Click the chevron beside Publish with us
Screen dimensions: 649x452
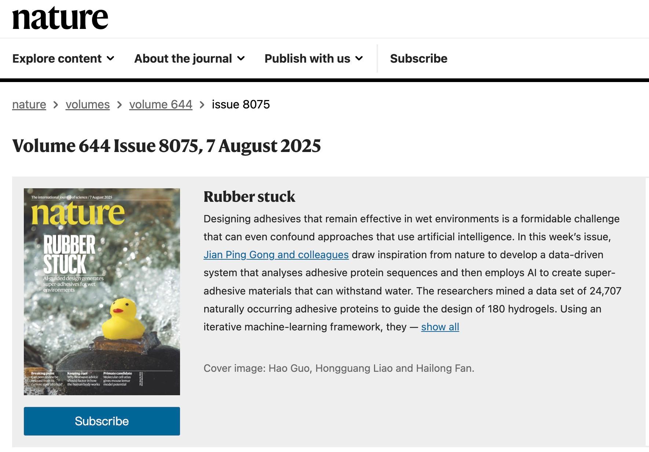click(359, 59)
